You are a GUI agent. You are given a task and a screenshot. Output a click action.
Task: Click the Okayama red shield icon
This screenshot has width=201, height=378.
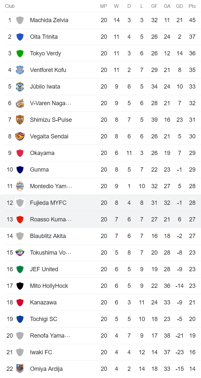coord(20,153)
